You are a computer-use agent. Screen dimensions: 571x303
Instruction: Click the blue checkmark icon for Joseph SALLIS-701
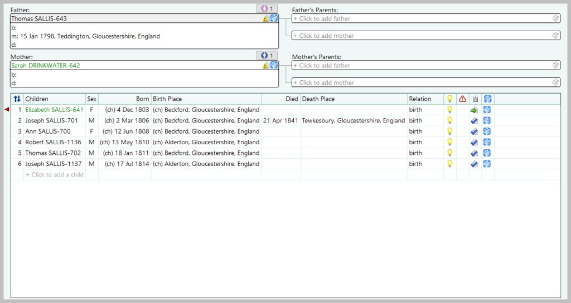click(474, 121)
